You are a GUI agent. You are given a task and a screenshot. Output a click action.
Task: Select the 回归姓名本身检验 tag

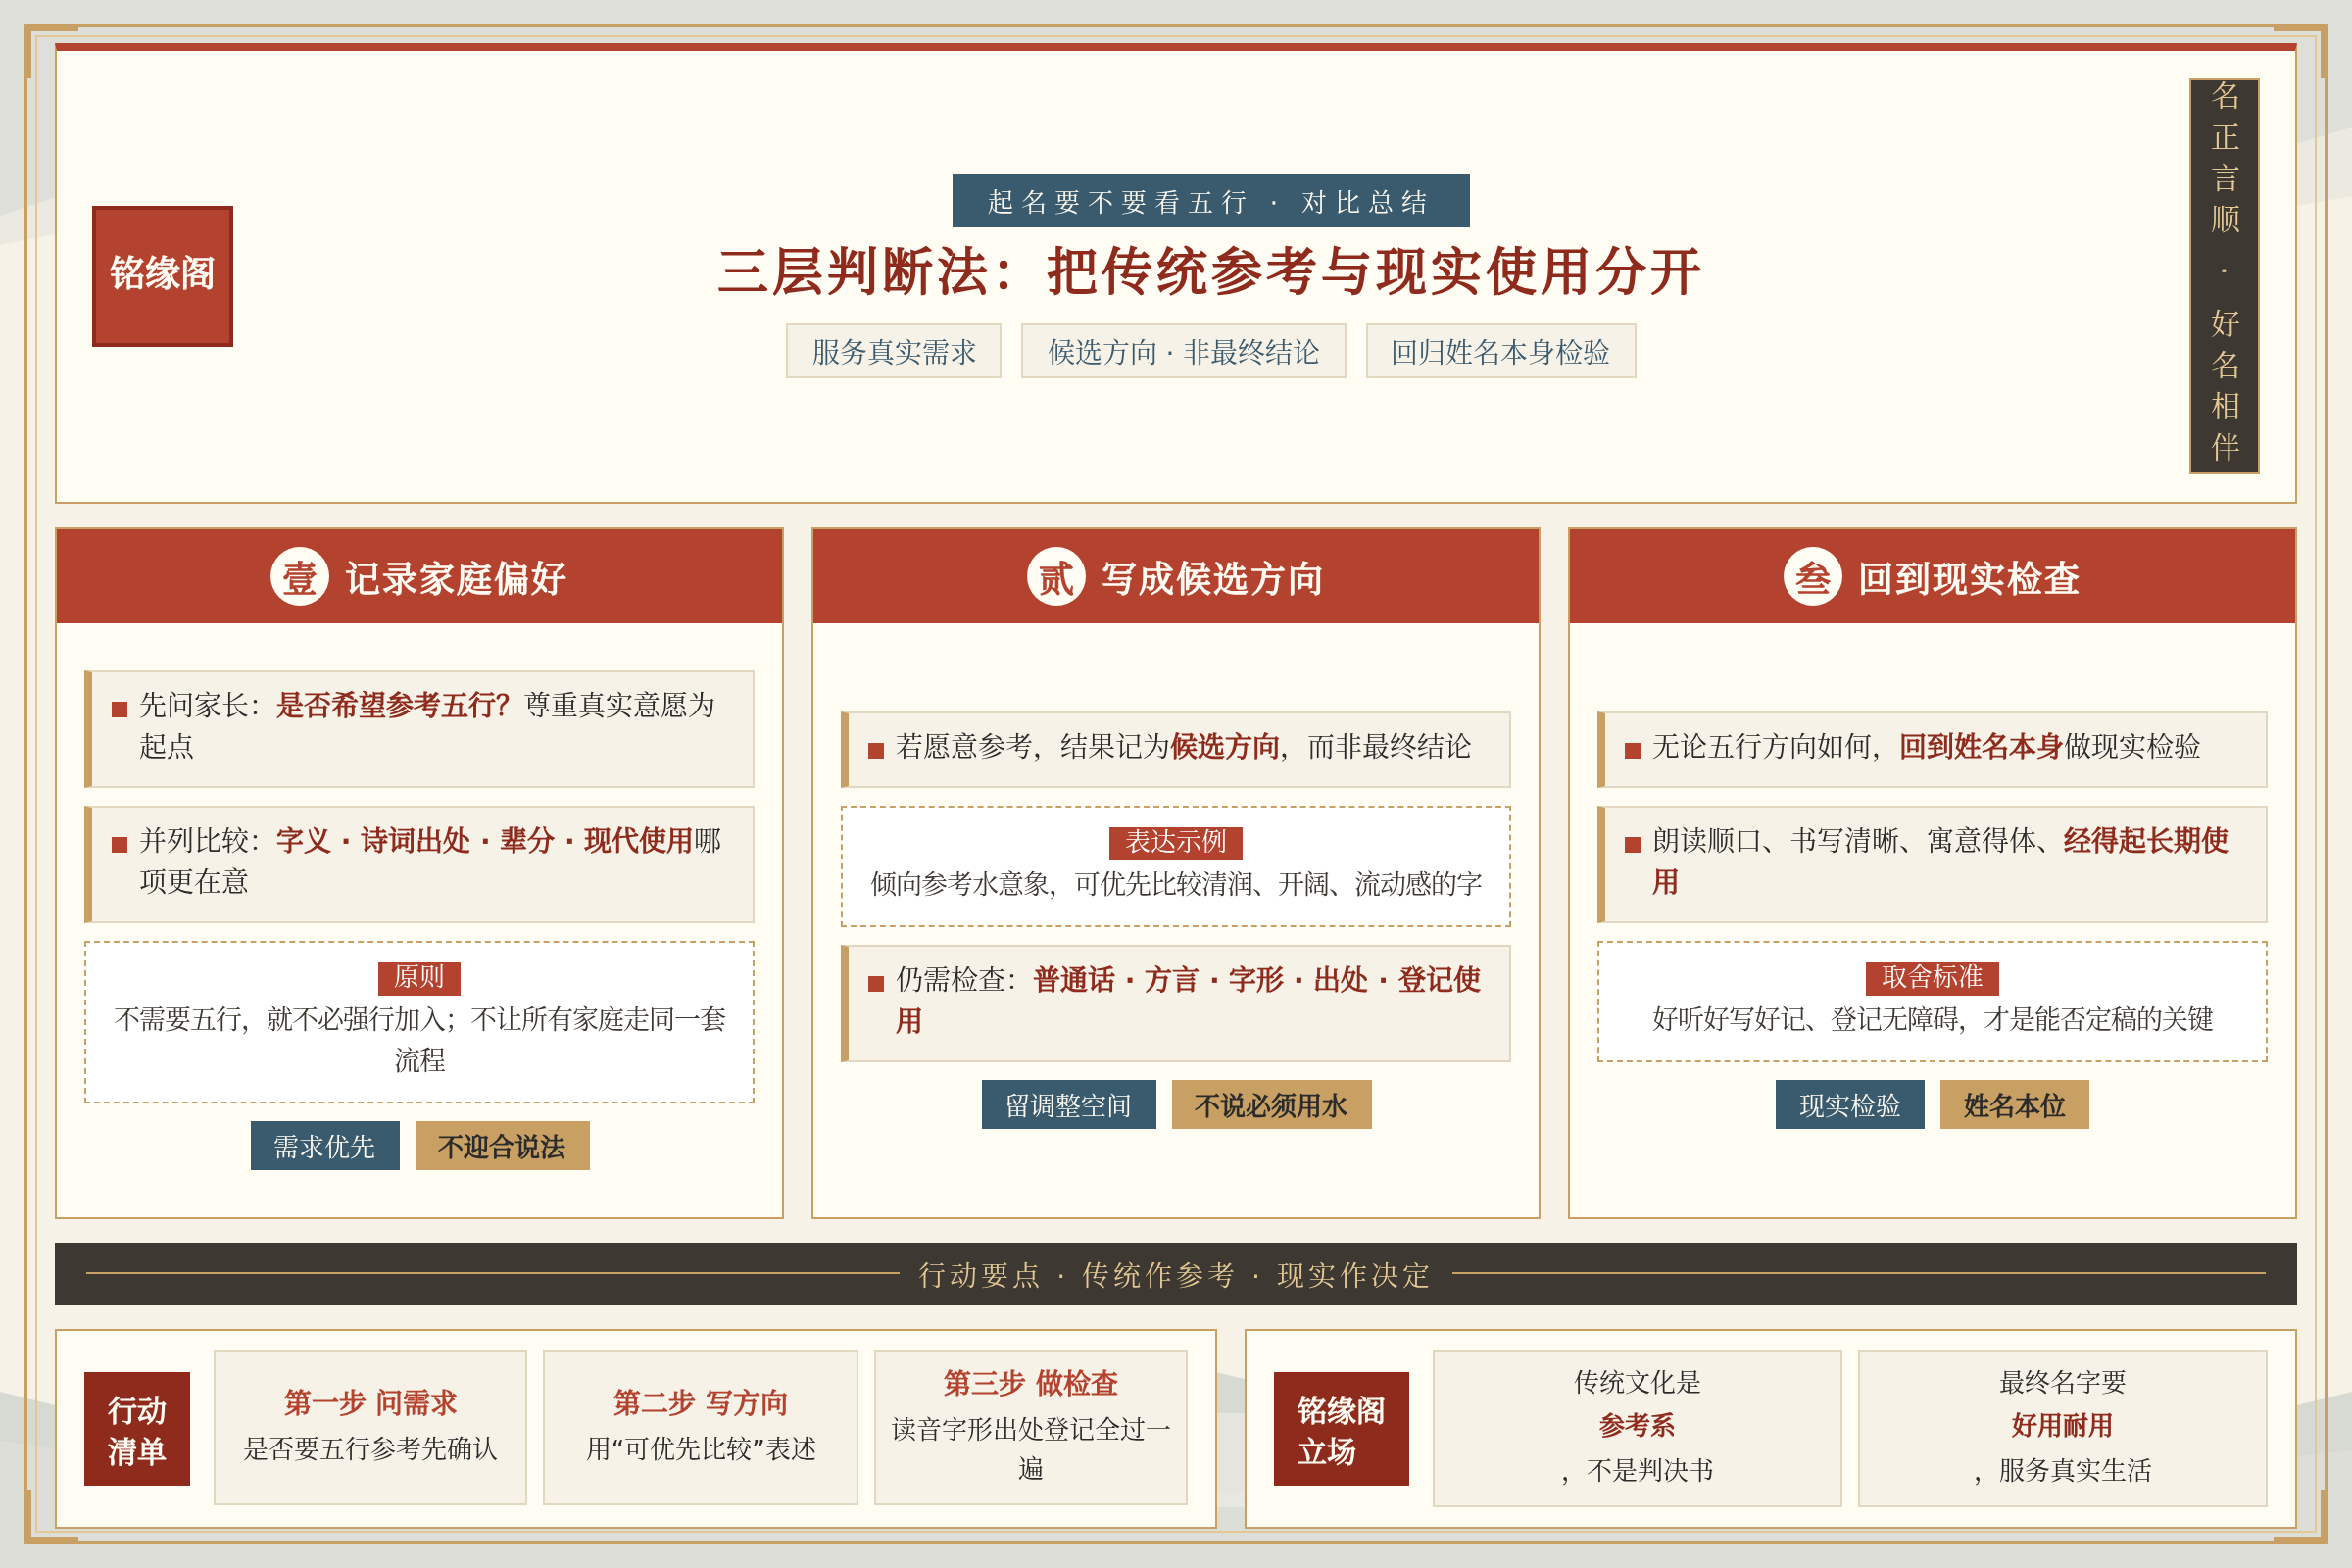point(1500,351)
